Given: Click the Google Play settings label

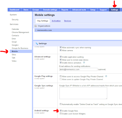Looking at the screenshot, I should click(x=43, y=76).
